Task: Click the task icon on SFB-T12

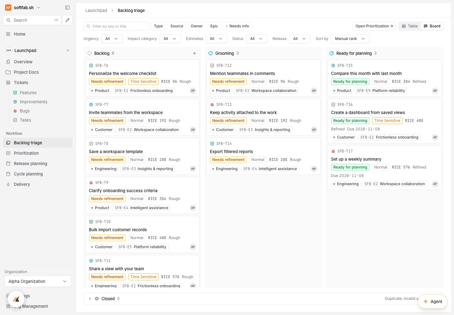Action: [212, 66]
